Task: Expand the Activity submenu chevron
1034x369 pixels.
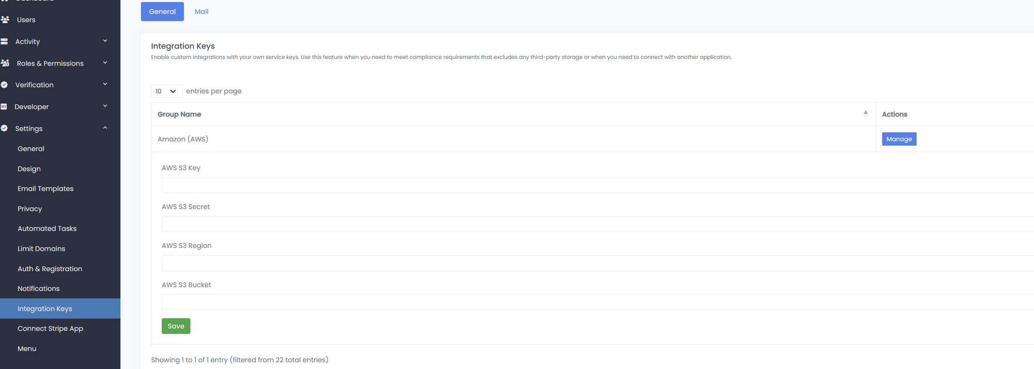Action: pos(105,41)
